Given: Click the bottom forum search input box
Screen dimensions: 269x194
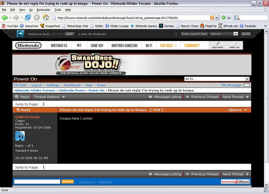Looking at the screenshot, I should (x=37, y=182).
